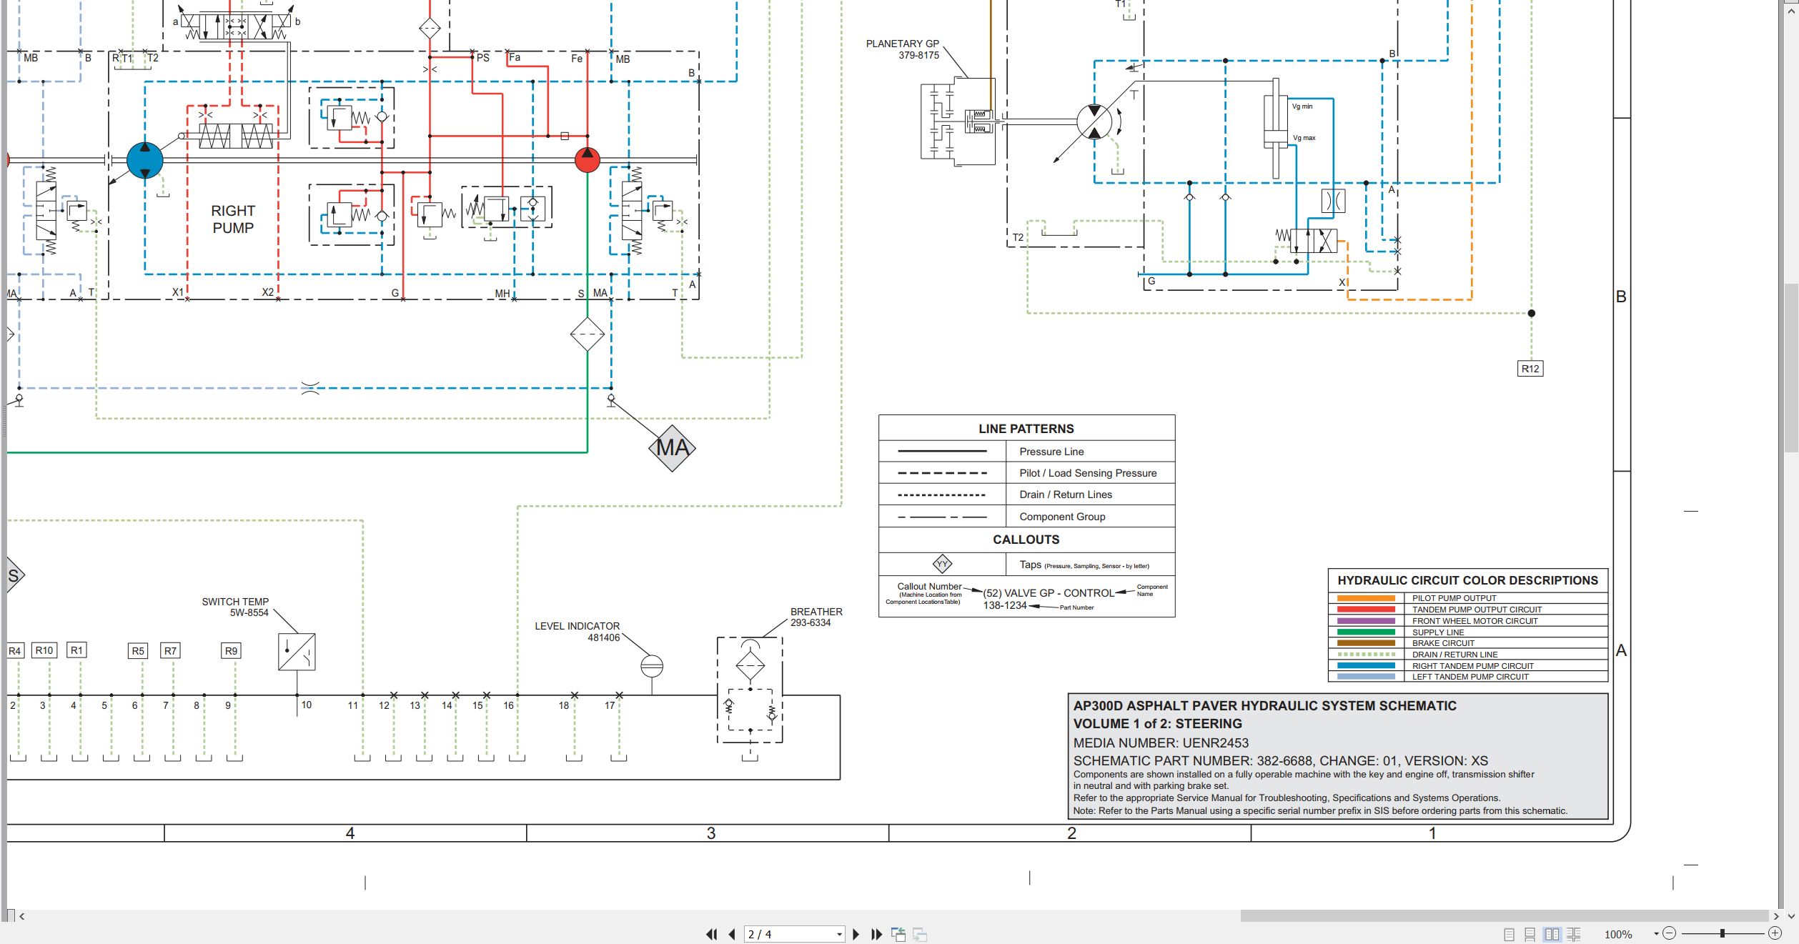Screen dimensions: 1799x944
Task: Click HYDRAULIC CIRCUIT COLOR DESCRIPTIONS title
Action: pos(1467,580)
